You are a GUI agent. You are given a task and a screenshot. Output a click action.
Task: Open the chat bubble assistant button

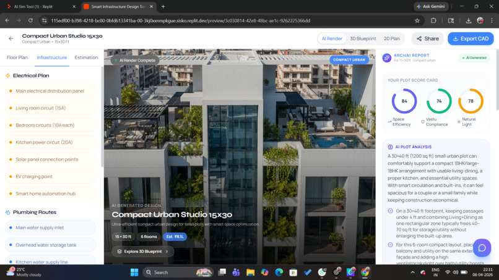pyautogui.click(x=482, y=248)
